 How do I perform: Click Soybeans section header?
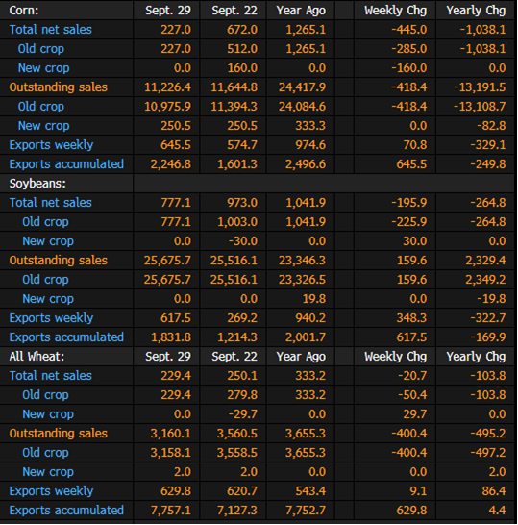[37, 184]
